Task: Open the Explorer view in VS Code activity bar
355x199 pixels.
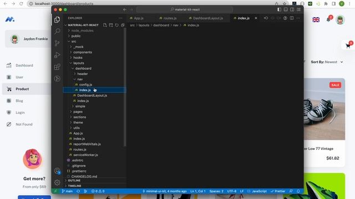Action: click(x=57, y=20)
